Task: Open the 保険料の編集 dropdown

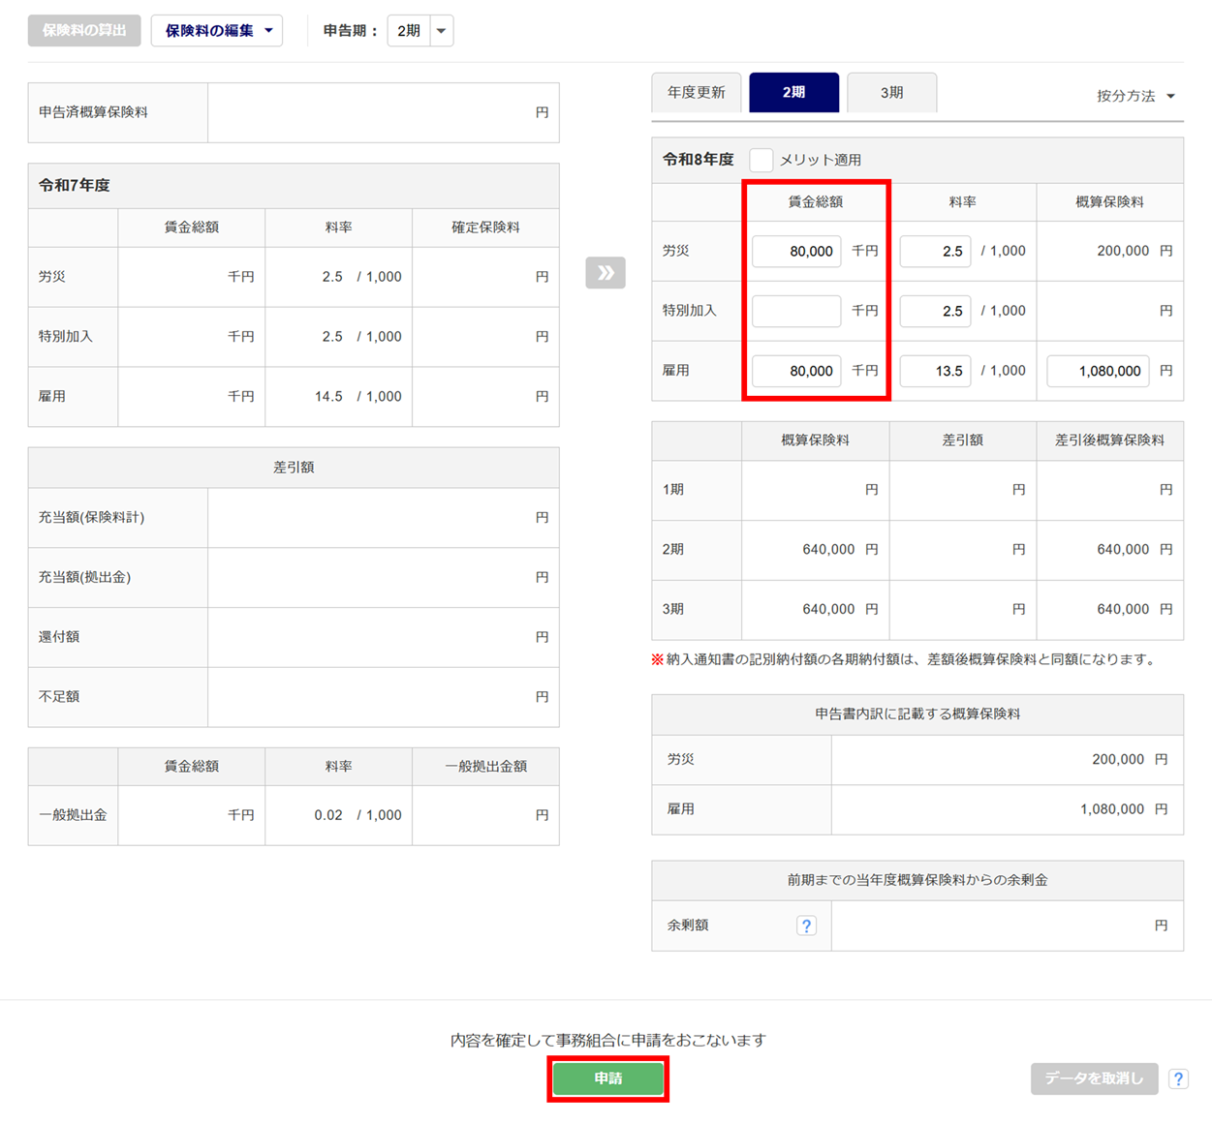Action: [217, 30]
